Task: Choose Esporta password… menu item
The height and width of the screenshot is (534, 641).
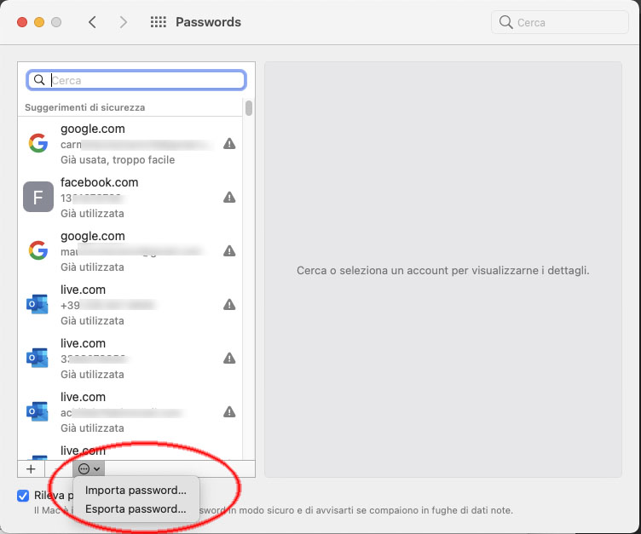Action: pyautogui.click(x=136, y=508)
